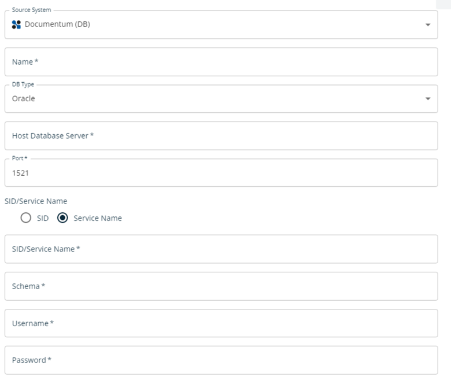
Task: Click into the Port field showing 1521
Action: point(221,173)
